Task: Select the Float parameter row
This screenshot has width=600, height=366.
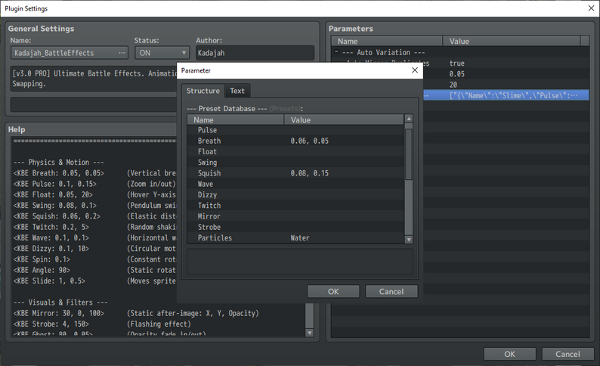Action: tap(295, 151)
